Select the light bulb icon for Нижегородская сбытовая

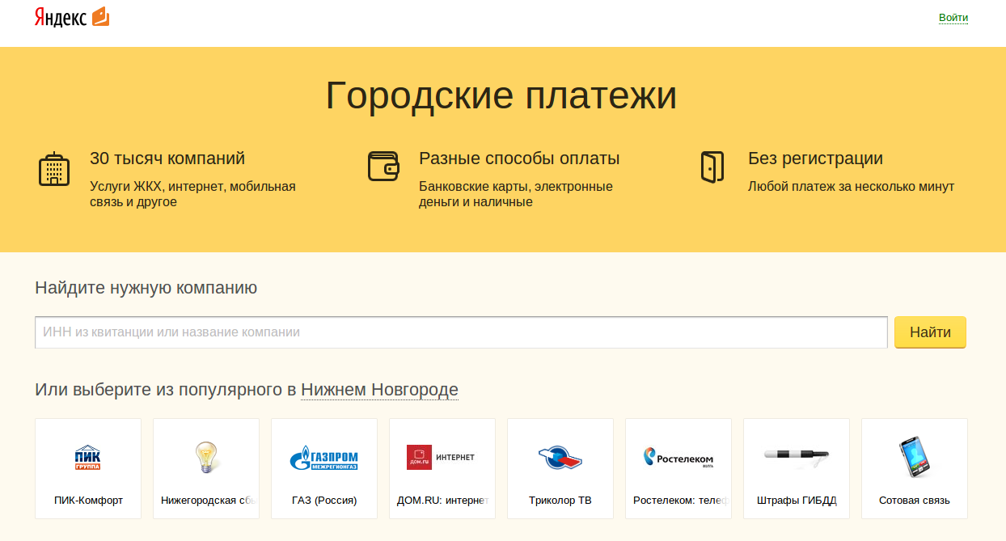pos(205,458)
